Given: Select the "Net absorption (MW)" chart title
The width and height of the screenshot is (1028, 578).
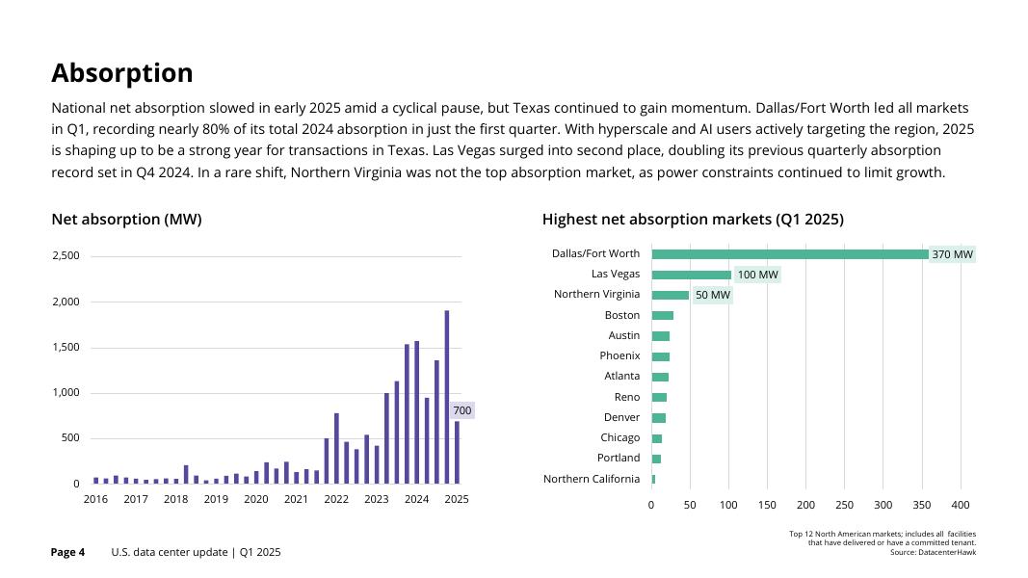Looking at the screenshot, I should coord(126,220).
